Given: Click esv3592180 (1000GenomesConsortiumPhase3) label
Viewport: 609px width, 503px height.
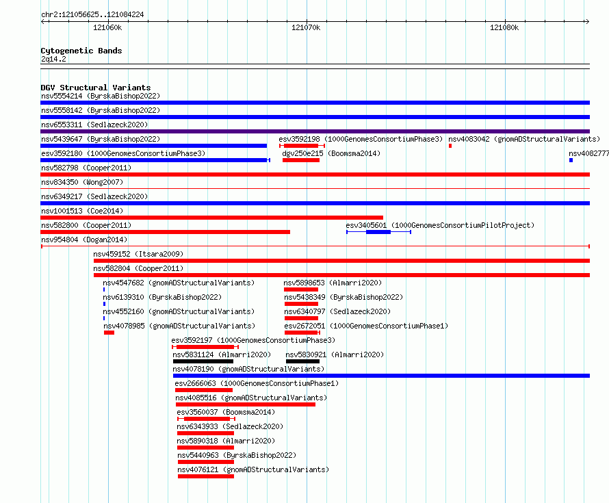Looking at the screenshot, I should click(x=123, y=153).
